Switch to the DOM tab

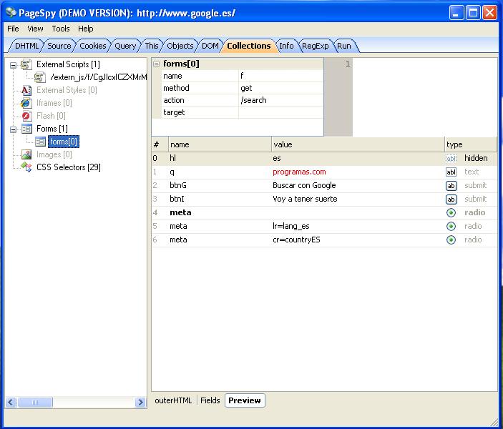(x=210, y=46)
